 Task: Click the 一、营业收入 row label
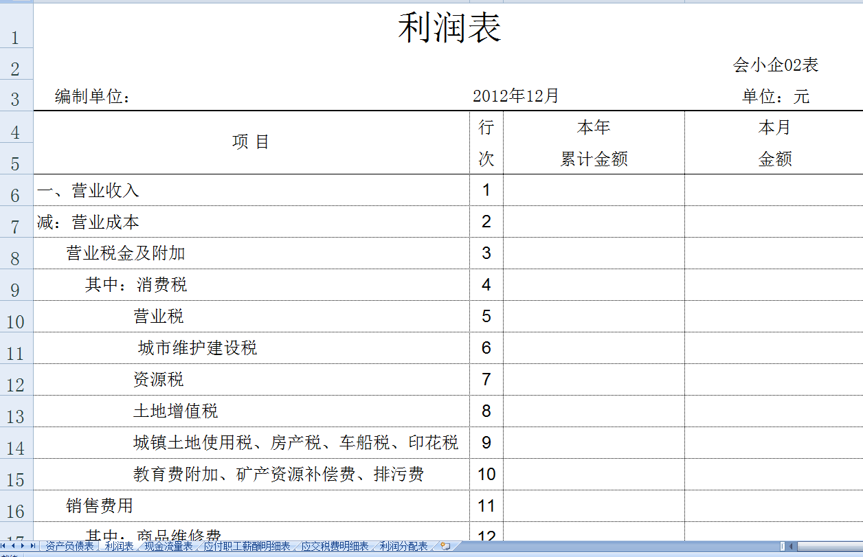point(251,190)
